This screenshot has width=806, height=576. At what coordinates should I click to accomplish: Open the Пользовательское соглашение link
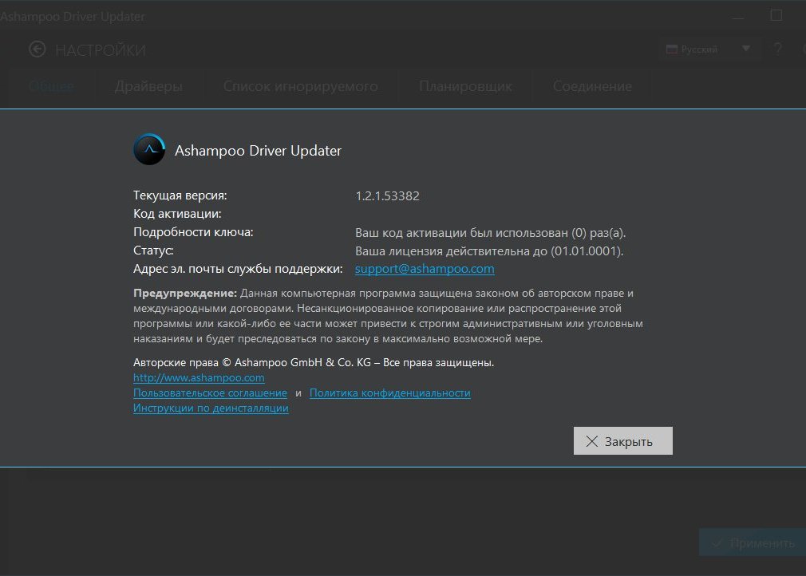[210, 393]
